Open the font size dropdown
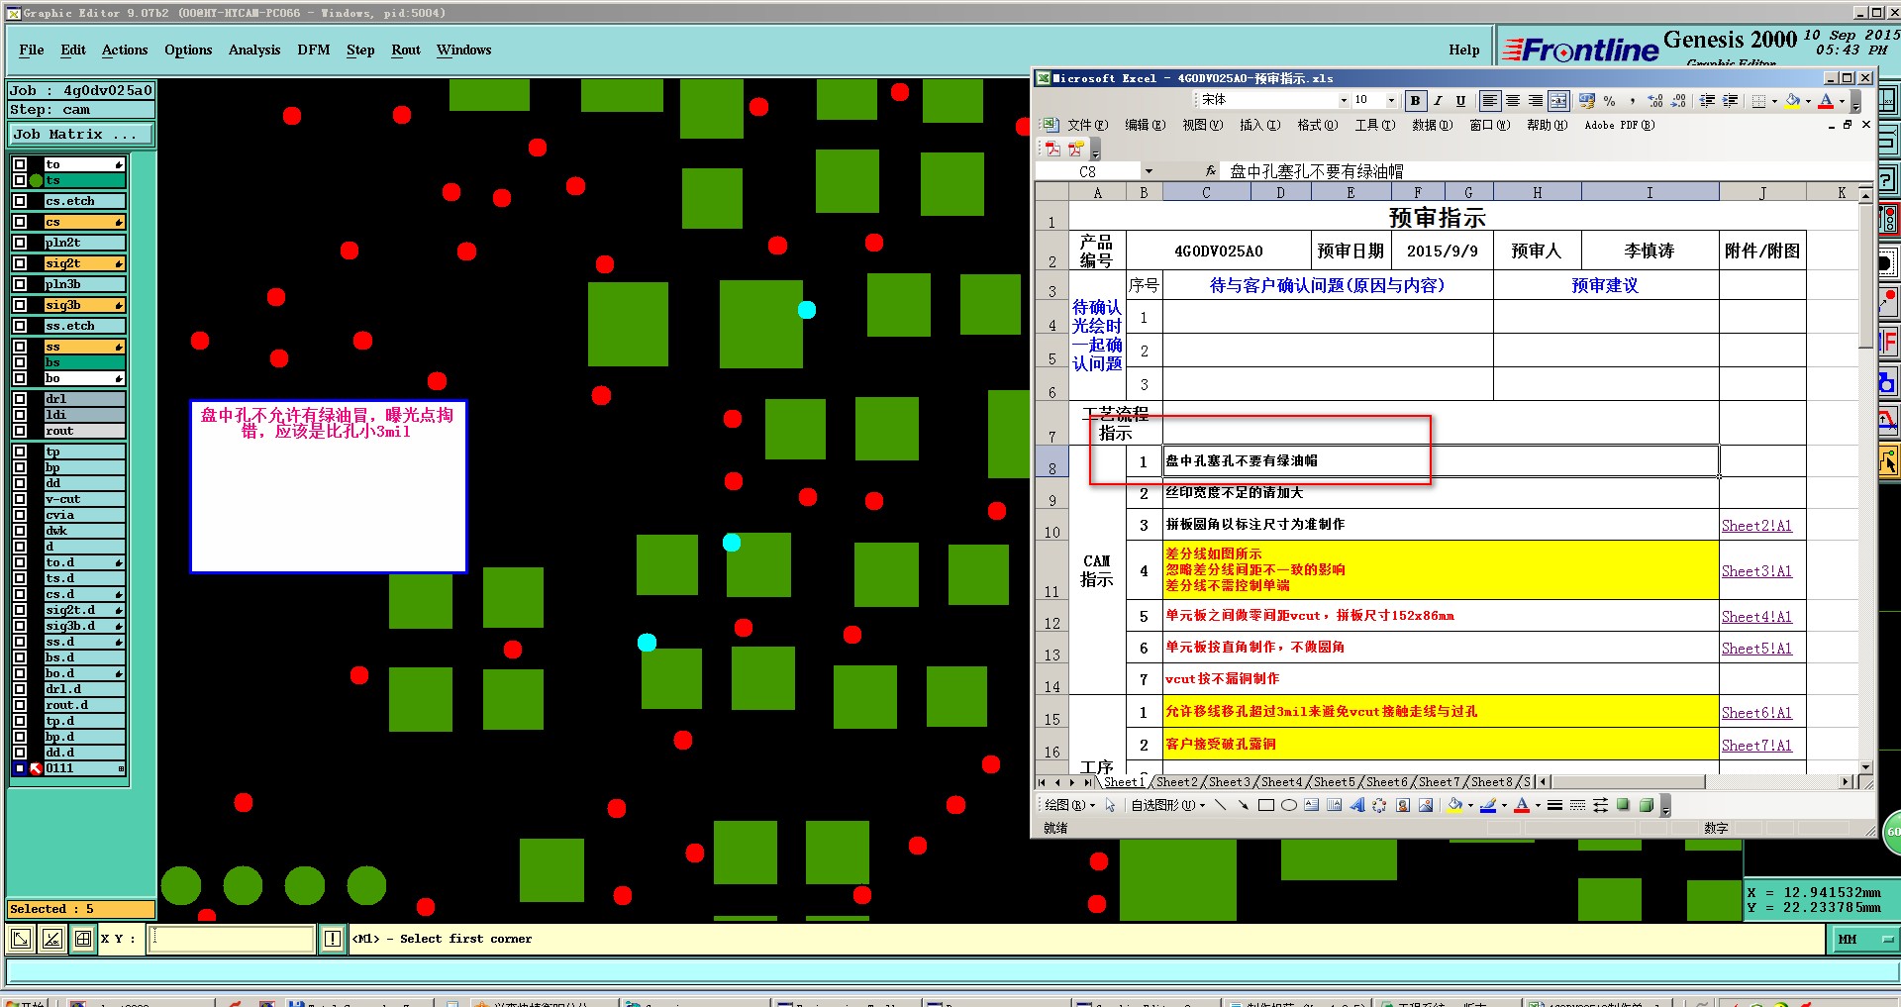 pos(1390,100)
